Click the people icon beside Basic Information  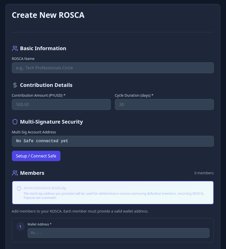click(x=15, y=48)
